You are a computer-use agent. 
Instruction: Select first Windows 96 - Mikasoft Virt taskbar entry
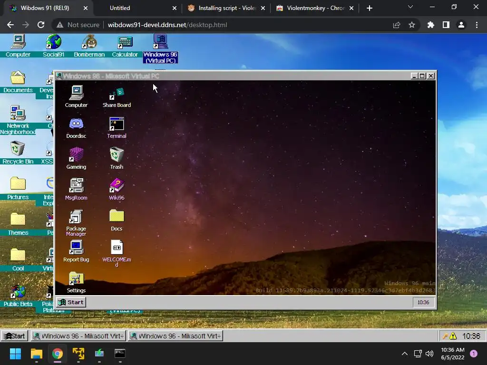click(x=78, y=336)
